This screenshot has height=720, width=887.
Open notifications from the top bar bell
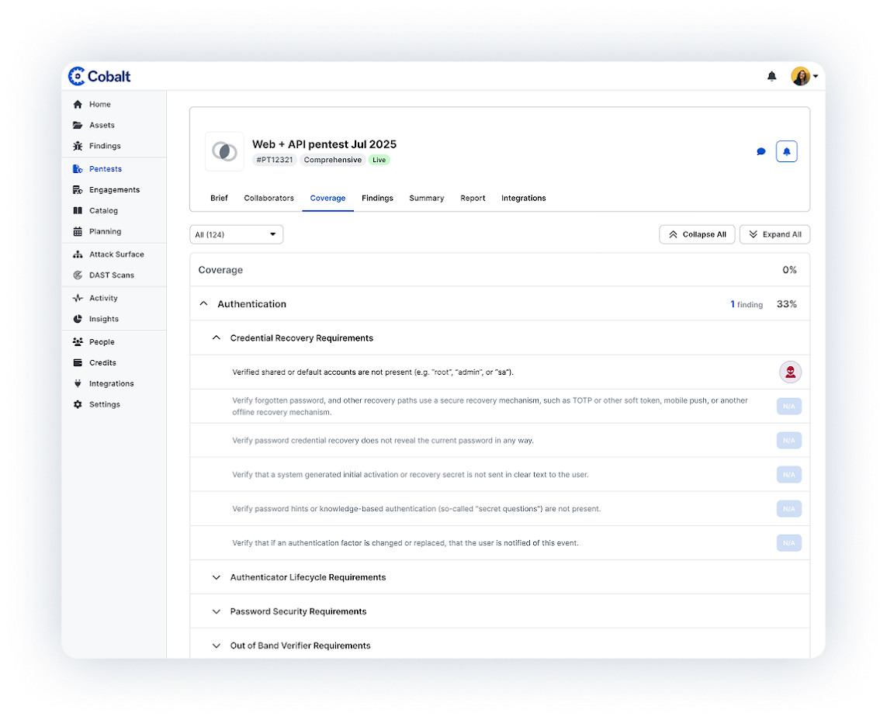(771, 76)
